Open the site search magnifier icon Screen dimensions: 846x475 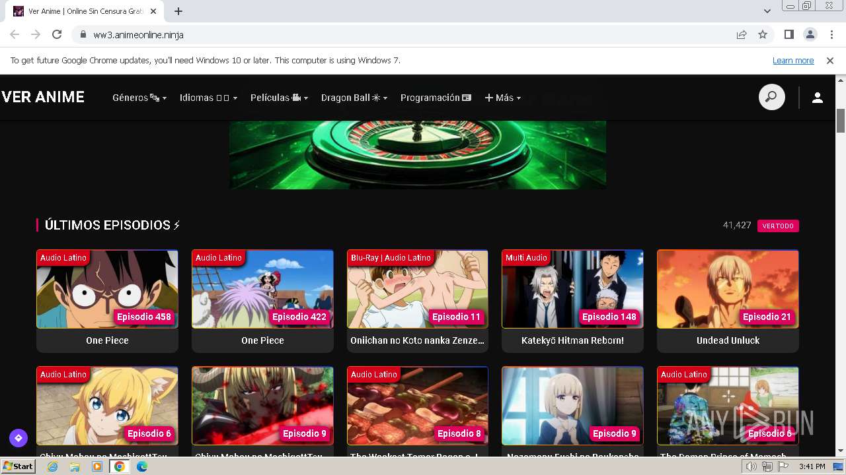(771, 97)
